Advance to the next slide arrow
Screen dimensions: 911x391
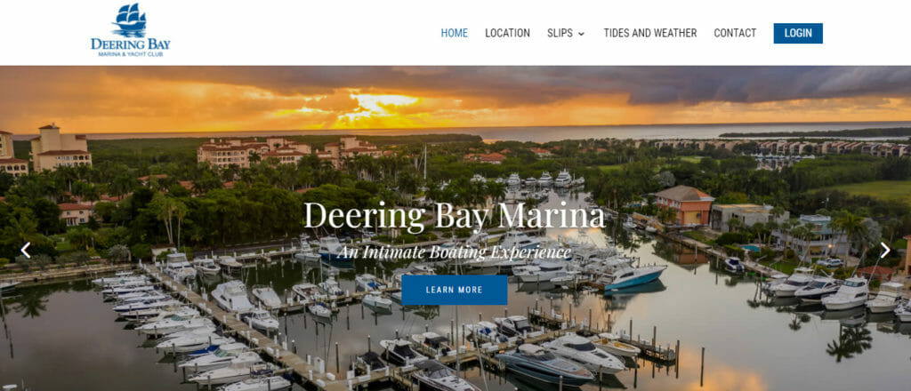pos(885,250)
